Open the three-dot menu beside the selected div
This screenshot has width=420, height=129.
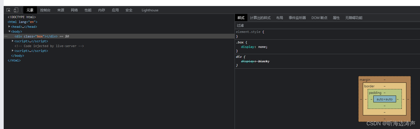coord(6,36)
